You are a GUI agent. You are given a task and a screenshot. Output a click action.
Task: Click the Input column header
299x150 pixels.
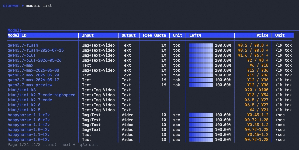pyautogui.click(x=88, y=35)
